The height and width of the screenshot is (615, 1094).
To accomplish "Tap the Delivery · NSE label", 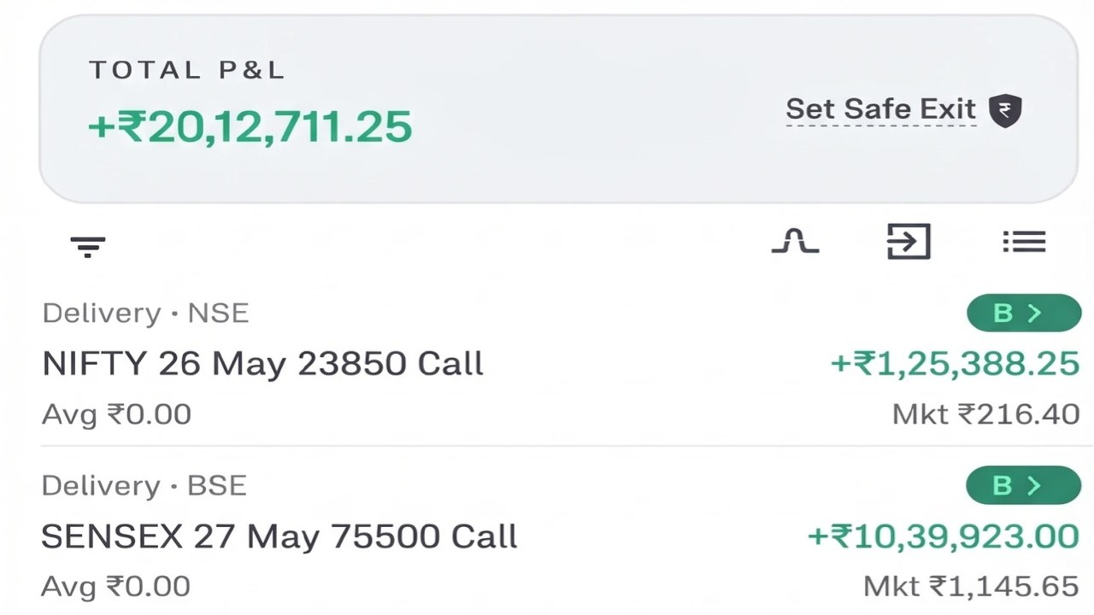I will pos(145,313).
